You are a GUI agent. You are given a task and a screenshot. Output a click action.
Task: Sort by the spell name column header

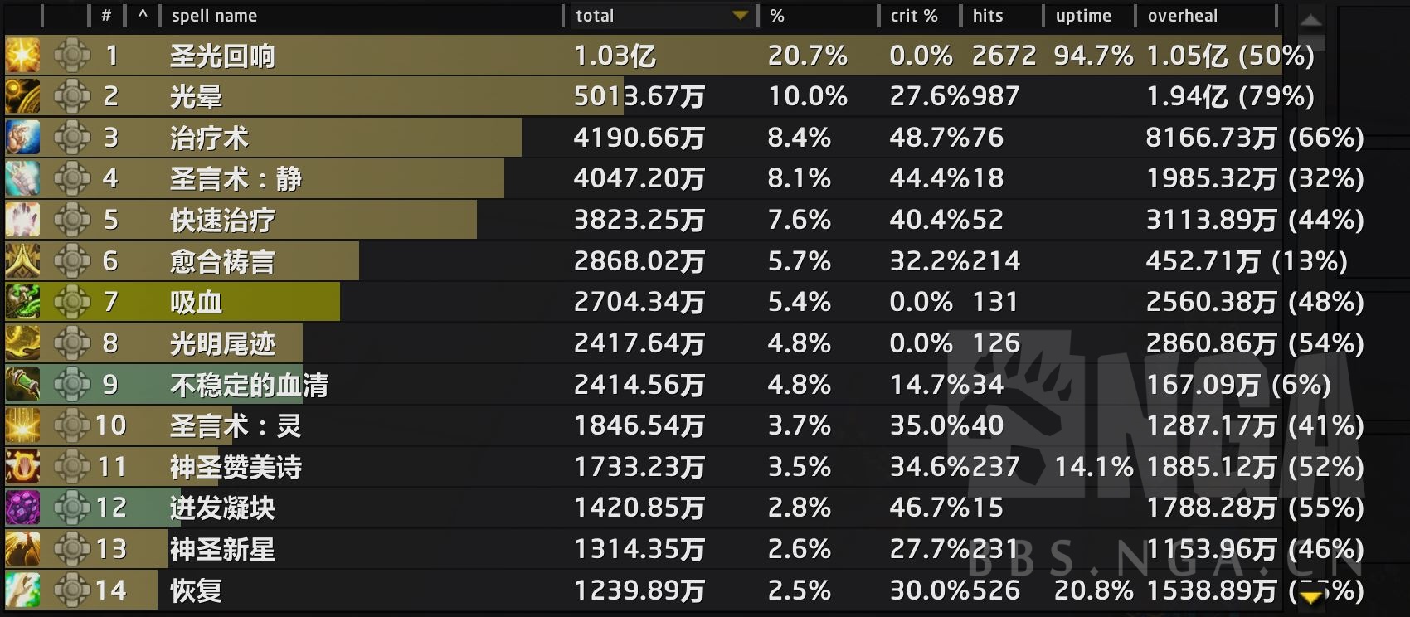tap(214, 16)
